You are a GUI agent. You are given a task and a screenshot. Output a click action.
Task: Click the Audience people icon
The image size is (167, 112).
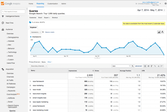point(3,29)
